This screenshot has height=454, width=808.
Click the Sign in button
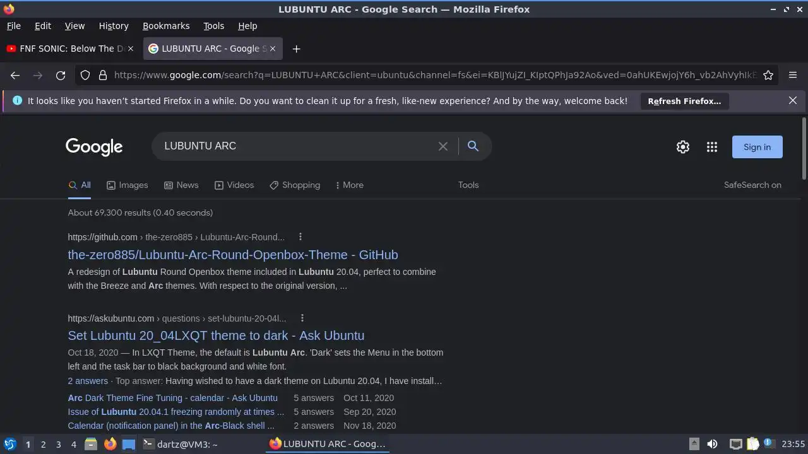pos(757,147)
